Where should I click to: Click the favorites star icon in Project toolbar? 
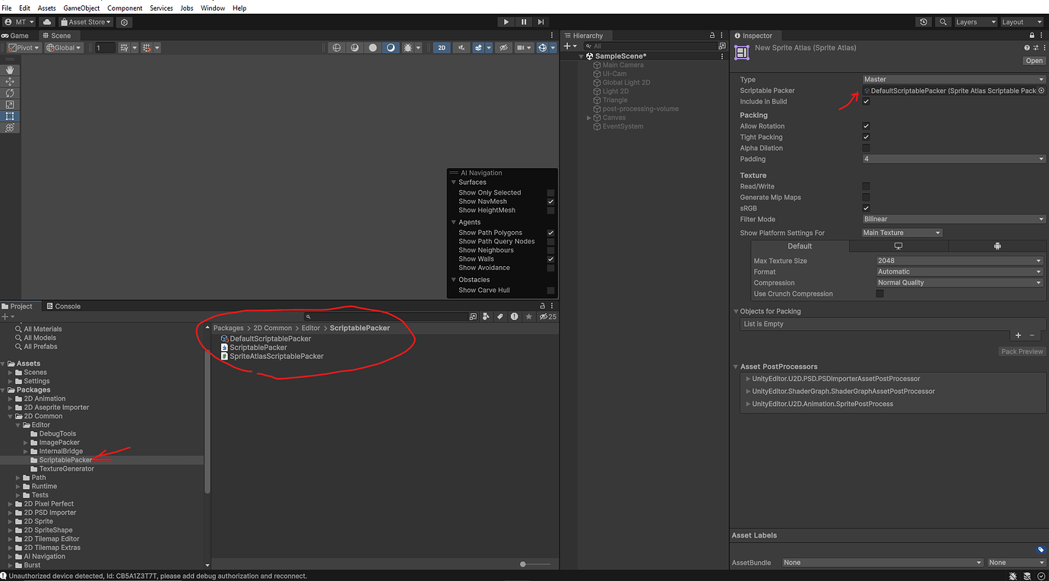pos(529,316)
